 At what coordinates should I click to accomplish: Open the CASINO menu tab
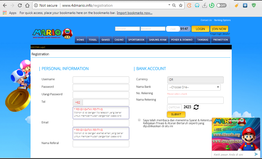click(119, 40)
